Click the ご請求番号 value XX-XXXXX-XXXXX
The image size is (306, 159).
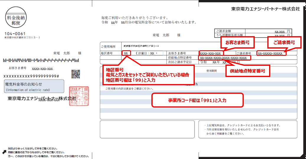[x=270, y=53]
